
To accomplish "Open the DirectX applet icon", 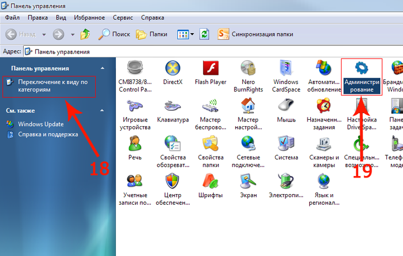I will click(x=173, y=68).
